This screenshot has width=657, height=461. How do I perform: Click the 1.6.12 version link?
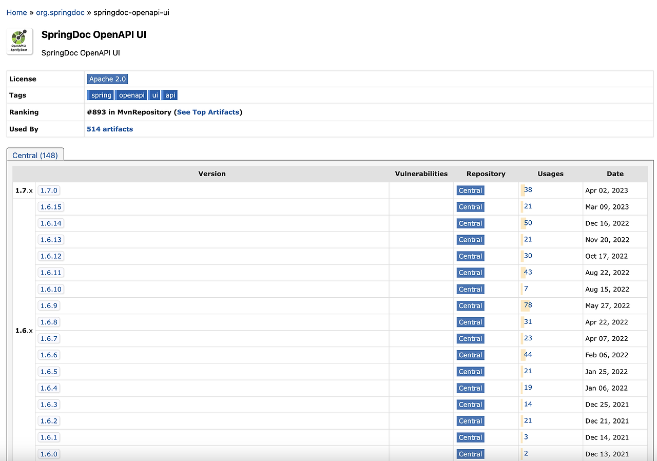click(x=51, y=256)
